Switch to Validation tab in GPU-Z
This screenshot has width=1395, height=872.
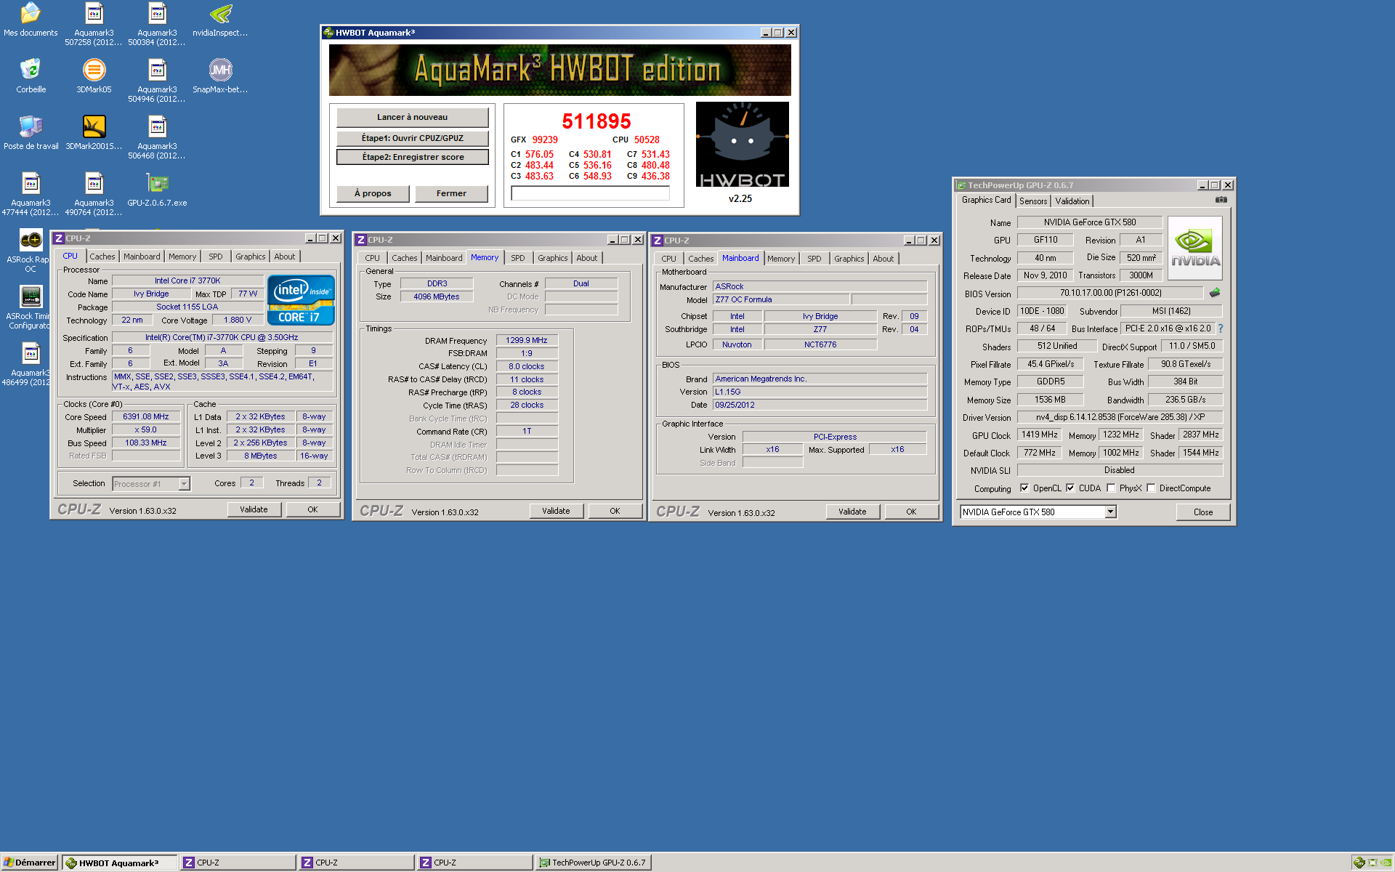click(x=1072, y=201)
